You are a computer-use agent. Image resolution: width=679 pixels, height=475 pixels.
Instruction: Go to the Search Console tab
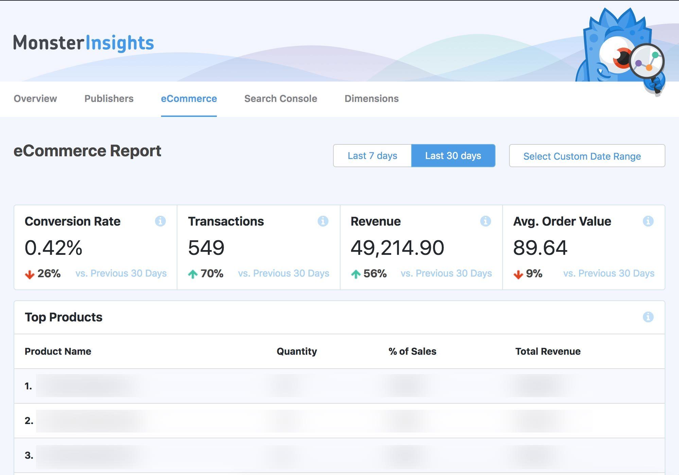pos(280,99)
